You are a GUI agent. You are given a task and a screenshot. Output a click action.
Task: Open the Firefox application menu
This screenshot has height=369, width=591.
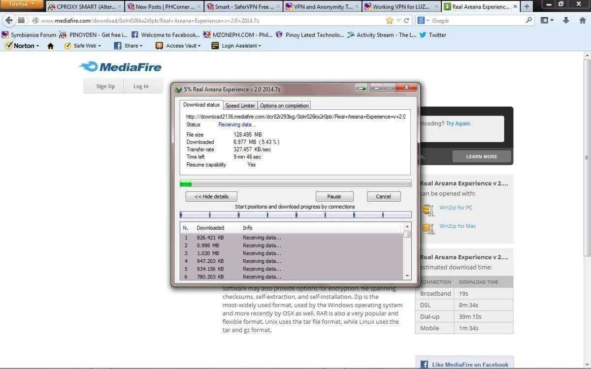click(22, 4)
